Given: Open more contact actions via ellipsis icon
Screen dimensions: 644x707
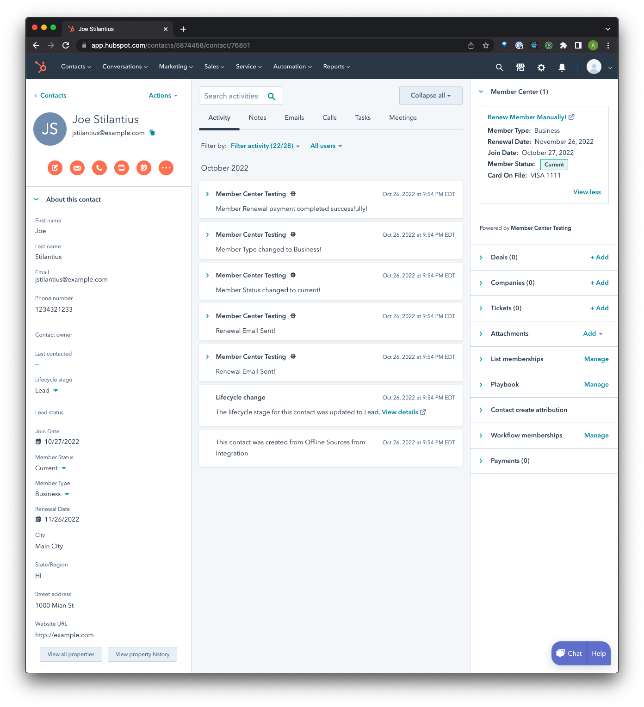Looking at the screenshot, I should point(166,168).
